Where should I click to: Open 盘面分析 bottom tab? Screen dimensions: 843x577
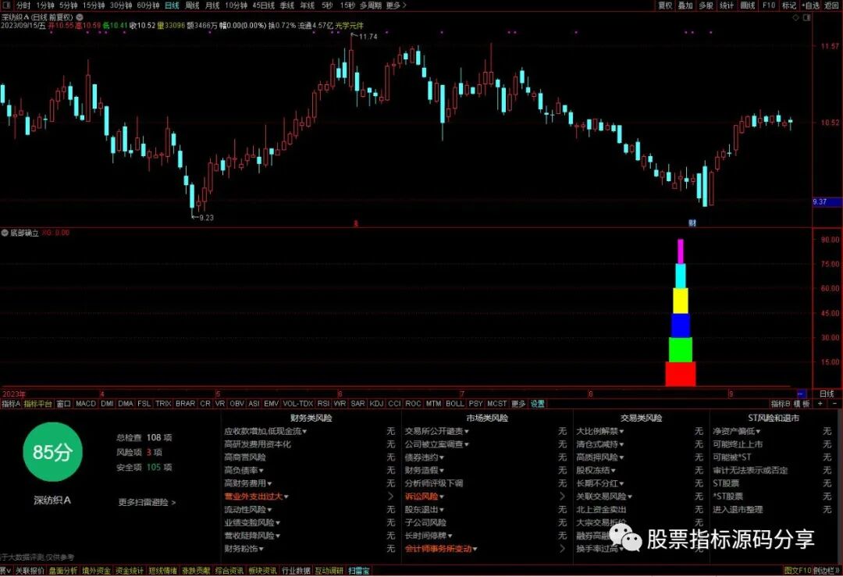pyautogui.click(x=63, y=571)
